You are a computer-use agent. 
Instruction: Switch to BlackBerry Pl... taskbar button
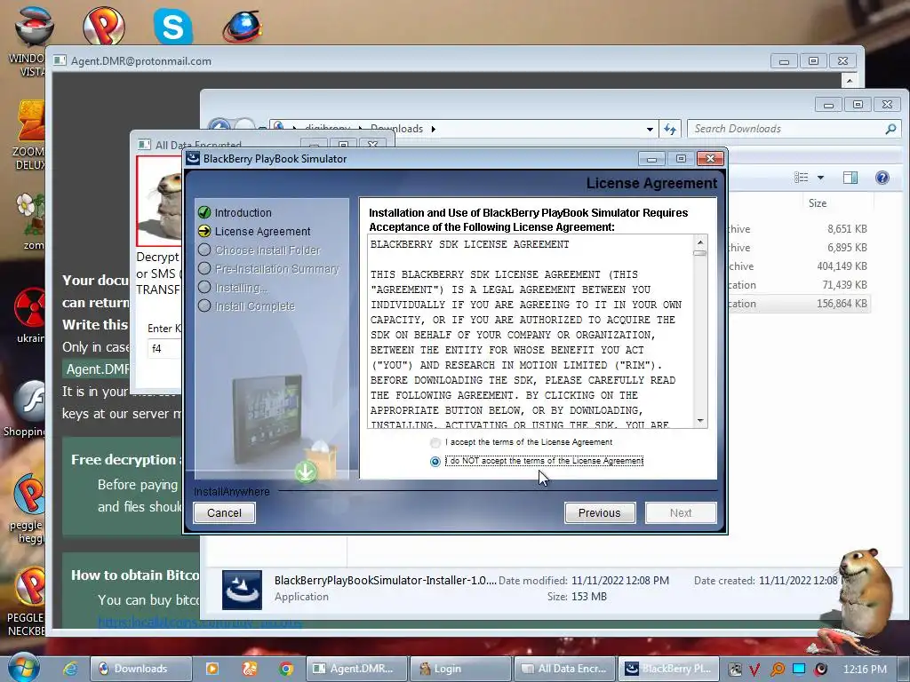tap(668, 669)
